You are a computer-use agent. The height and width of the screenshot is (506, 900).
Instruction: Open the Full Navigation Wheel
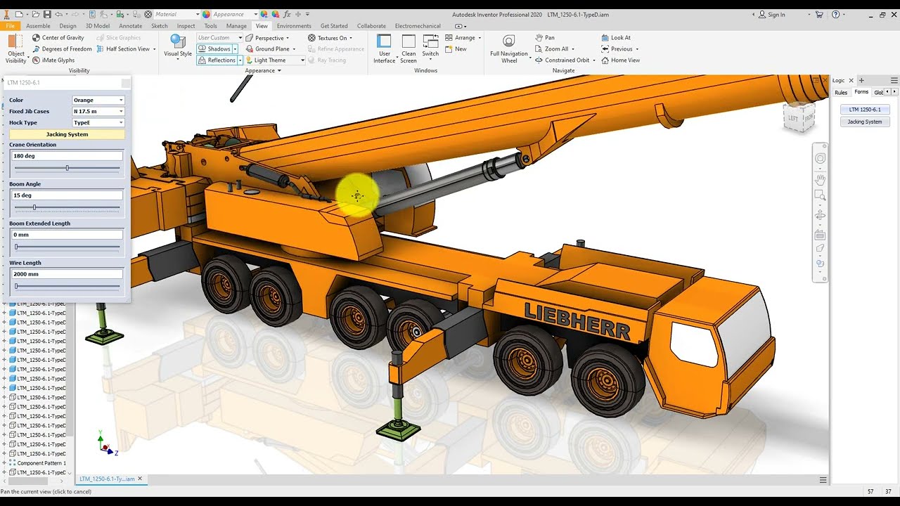pyautogui.click(x=509, y=49)
